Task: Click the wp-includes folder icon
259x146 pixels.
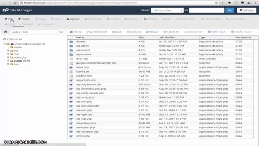Action: (71, 54)
